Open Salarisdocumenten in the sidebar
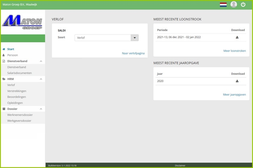Image resolution: width=253 pixels, height=168 pixels. pyautogui.click(x=19, y=73)
